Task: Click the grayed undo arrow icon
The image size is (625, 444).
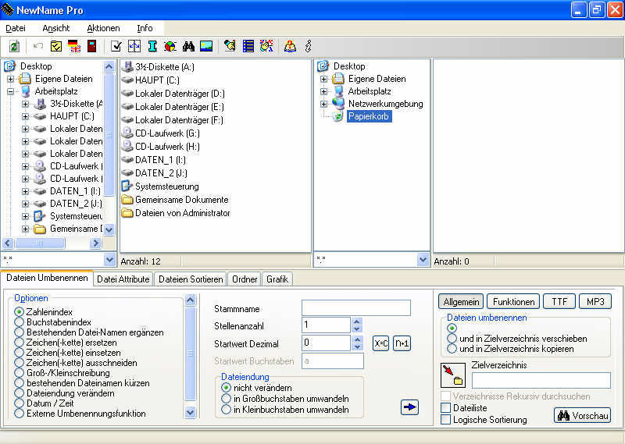Action: [38, 46]
